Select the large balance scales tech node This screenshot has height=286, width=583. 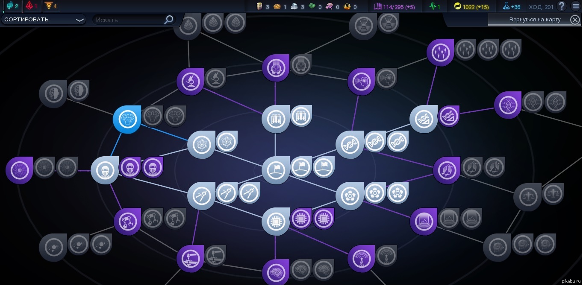point(527,197)
